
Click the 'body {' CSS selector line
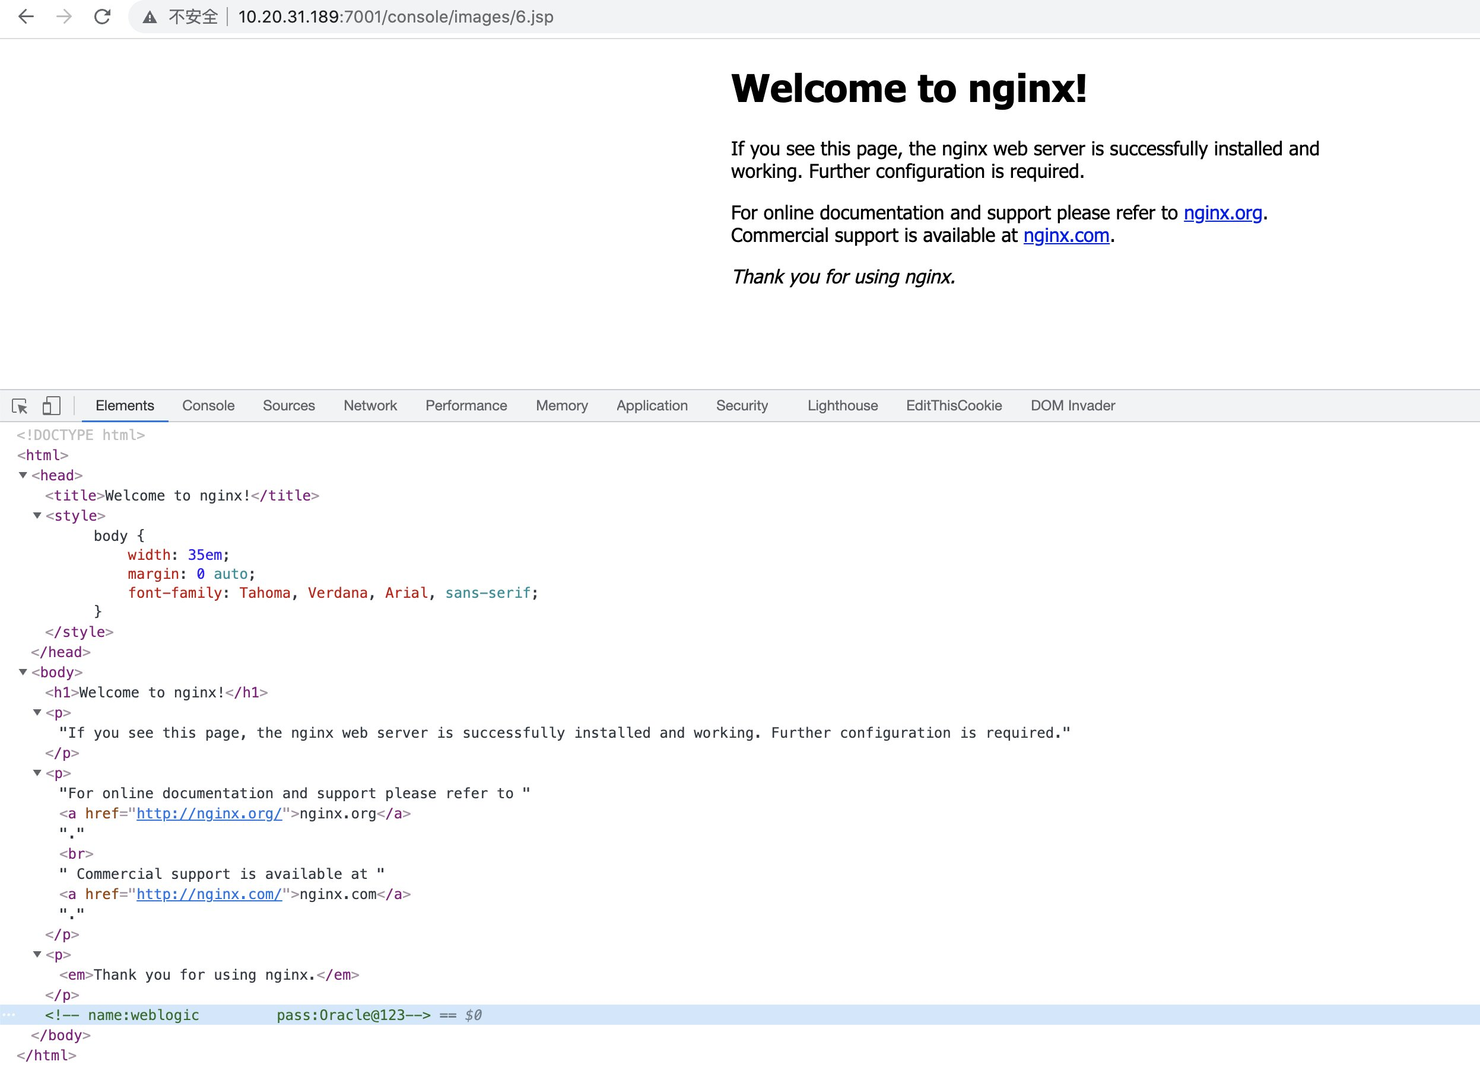coord(119,536)
